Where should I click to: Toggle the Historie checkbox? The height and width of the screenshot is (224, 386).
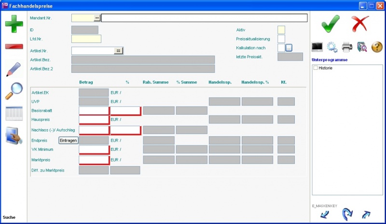coord(316,68)
